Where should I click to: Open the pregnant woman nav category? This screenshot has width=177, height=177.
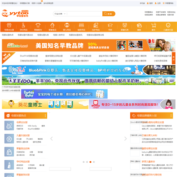click(x=24, y=27)
